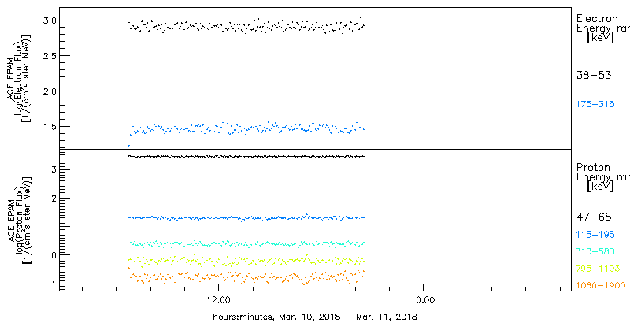
Task: Click the 795-1193 proton energy label
Action: pyautogui.click(x=598, y=269)
